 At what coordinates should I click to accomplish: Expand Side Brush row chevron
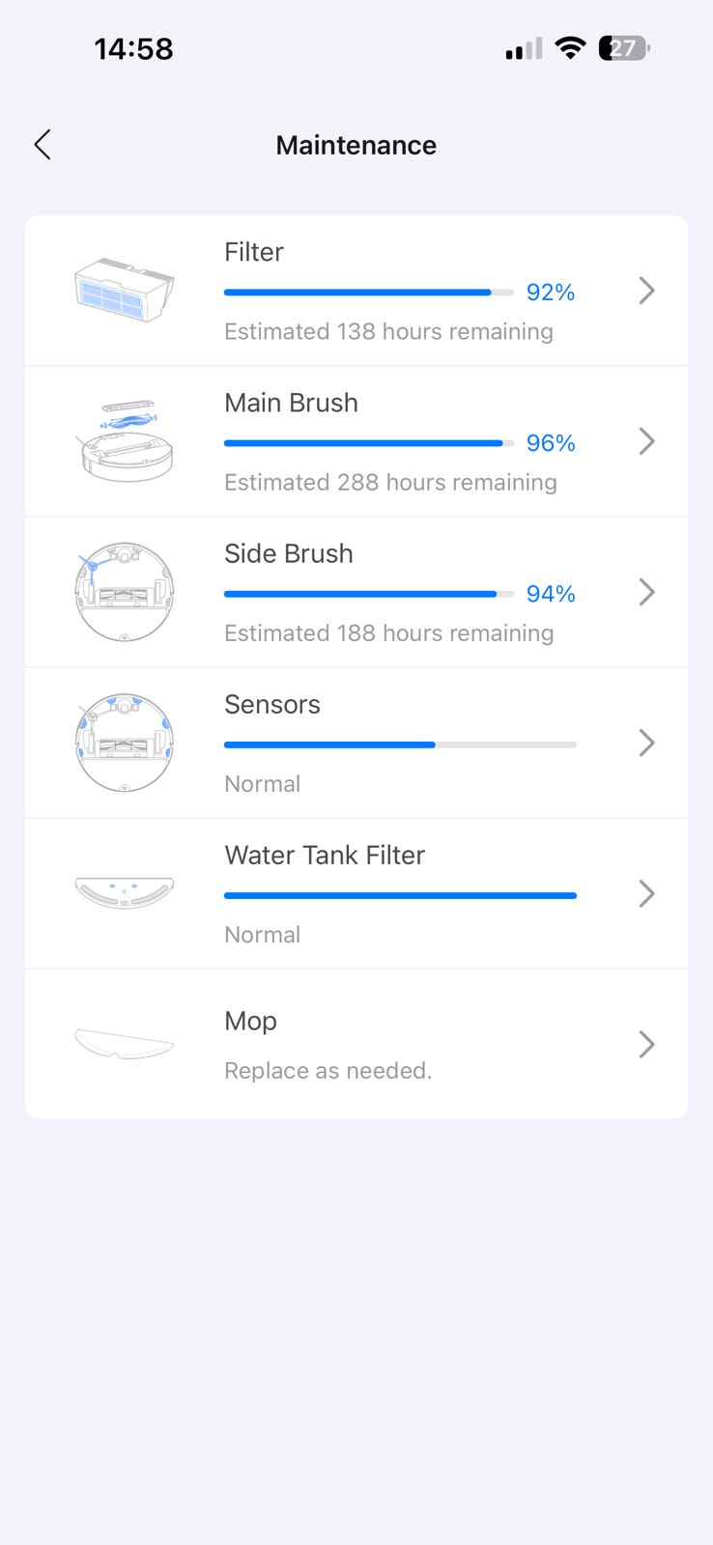pos(646,592)
